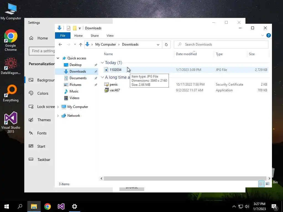Open Documents in the navigation pane

pos(78,78)
